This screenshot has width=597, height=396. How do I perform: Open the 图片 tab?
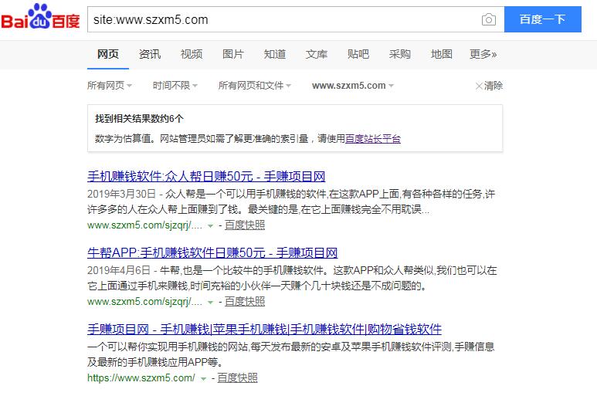[x=233, y=54]
